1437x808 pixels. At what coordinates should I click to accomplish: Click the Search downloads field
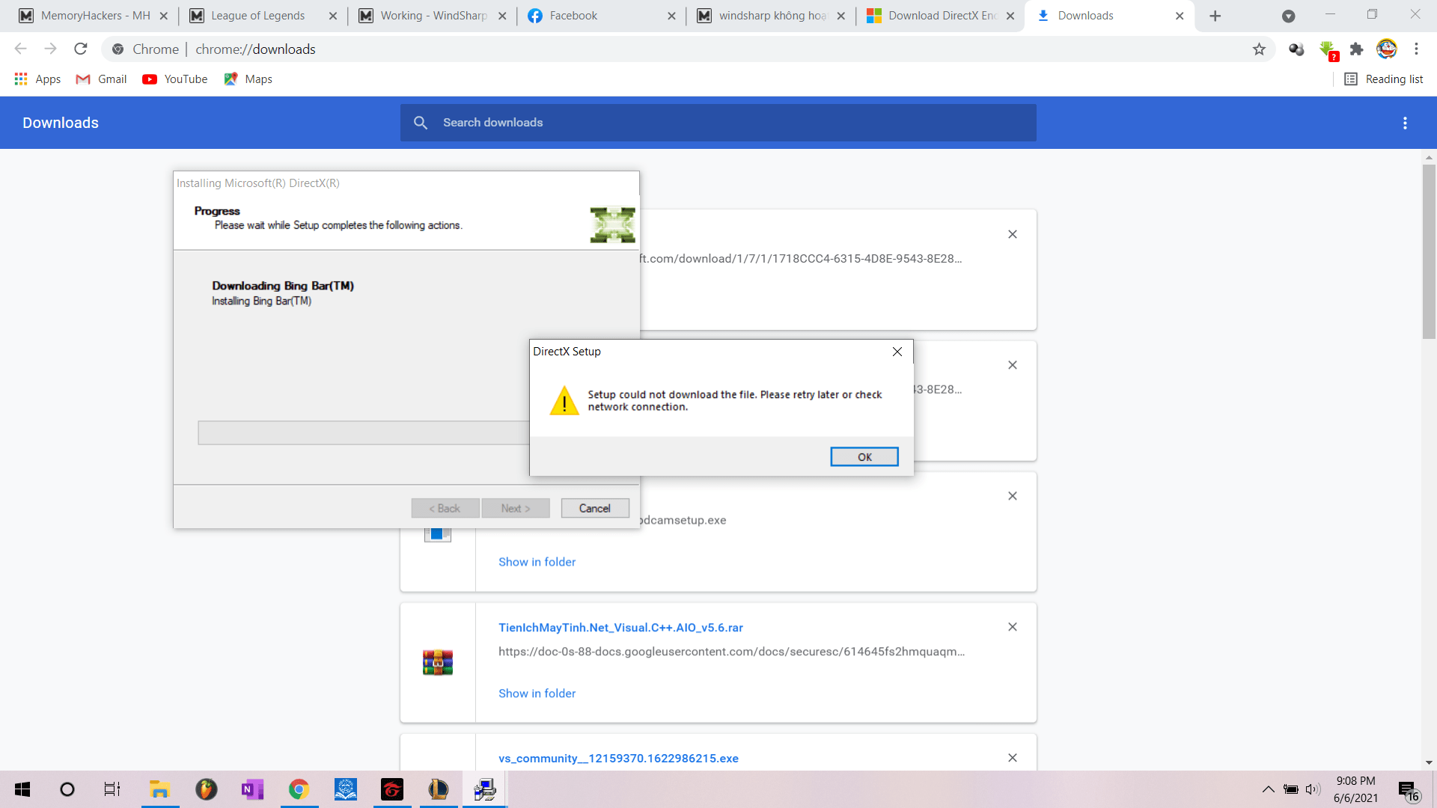718,123
